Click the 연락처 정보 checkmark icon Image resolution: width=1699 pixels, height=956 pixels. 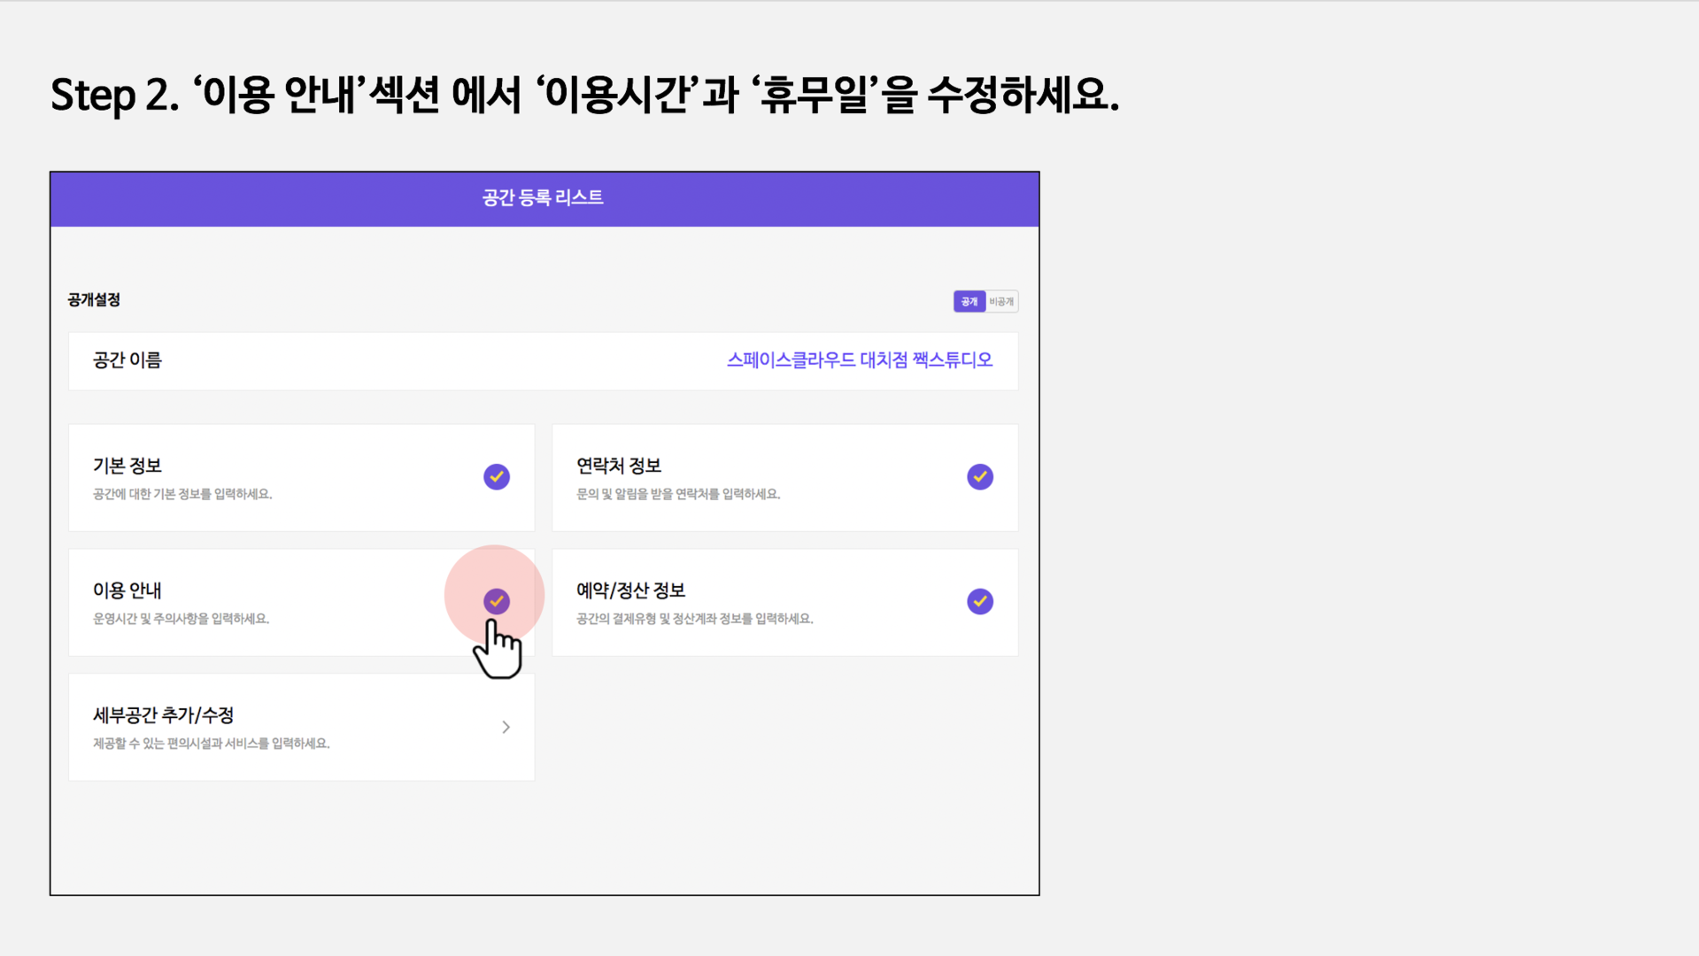[980, 477]
